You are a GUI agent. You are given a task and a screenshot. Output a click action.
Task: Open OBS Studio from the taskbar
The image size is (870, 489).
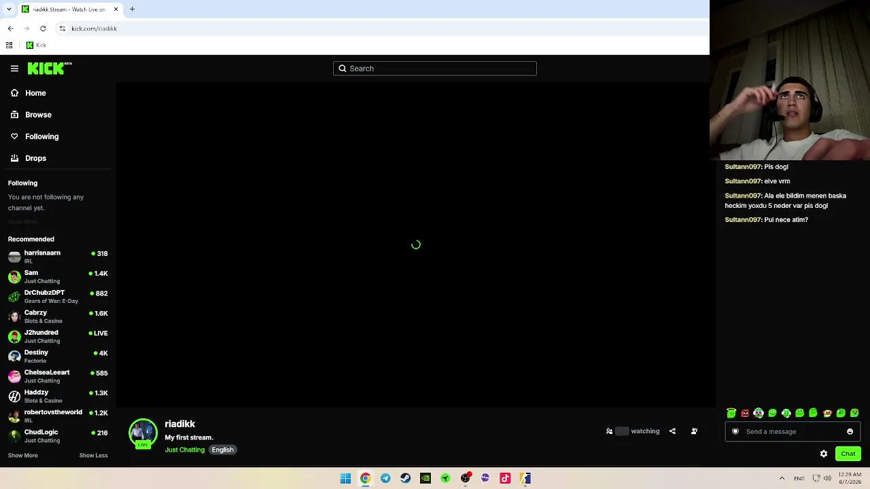pyautogui.click(x=466, y=478)
